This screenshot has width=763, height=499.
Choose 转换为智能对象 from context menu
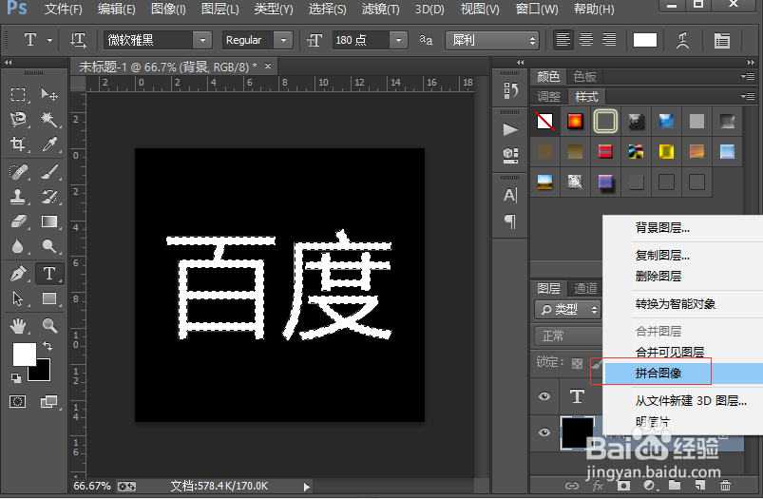684,304
